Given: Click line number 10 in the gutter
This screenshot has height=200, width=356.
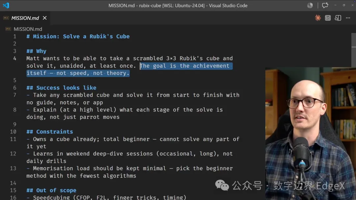Looking at the screenshot, I should (13, 132).
